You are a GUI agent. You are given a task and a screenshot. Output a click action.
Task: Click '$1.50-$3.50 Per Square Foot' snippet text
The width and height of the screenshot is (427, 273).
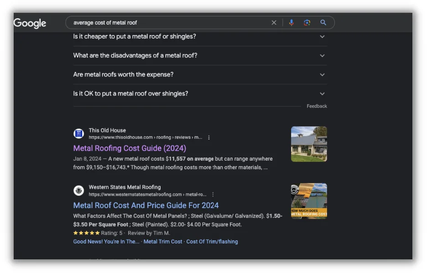(178, 220)
